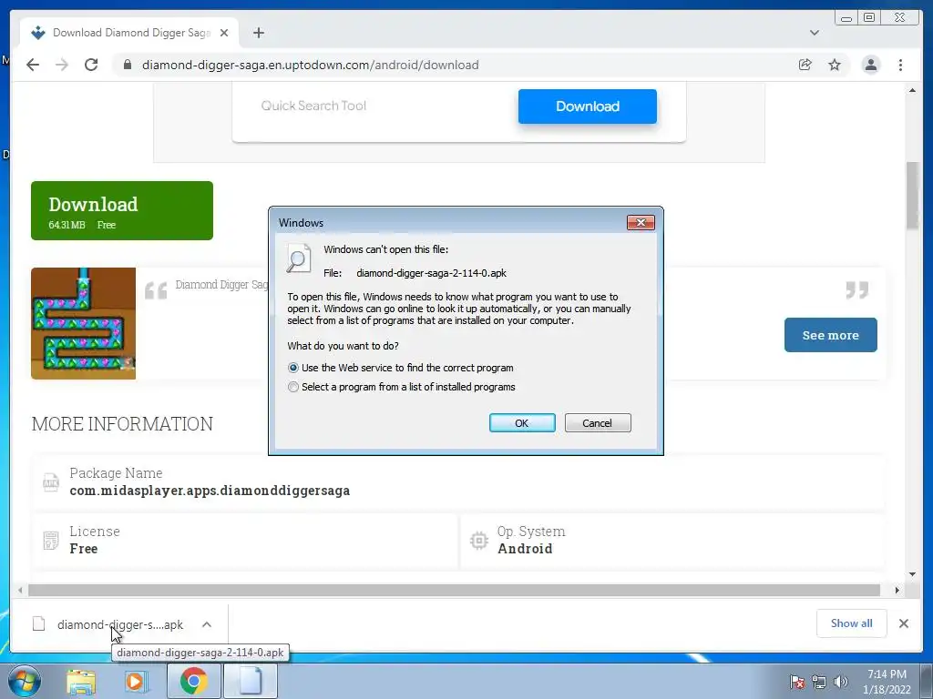The image size is (933, 699).
Task: Switch to Chrome in the taskbar
Action: click(x=193, y=681)
